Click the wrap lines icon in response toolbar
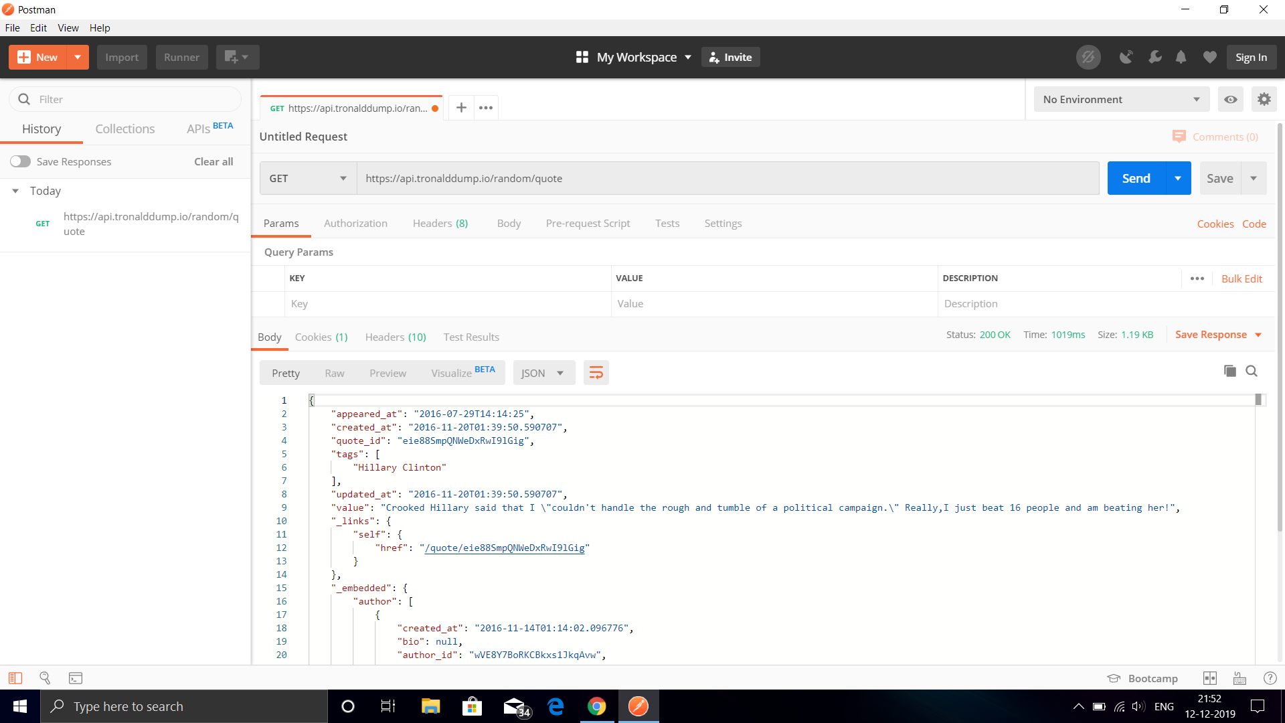Viewport: 1285px width, 723px height. click(596, 373)
